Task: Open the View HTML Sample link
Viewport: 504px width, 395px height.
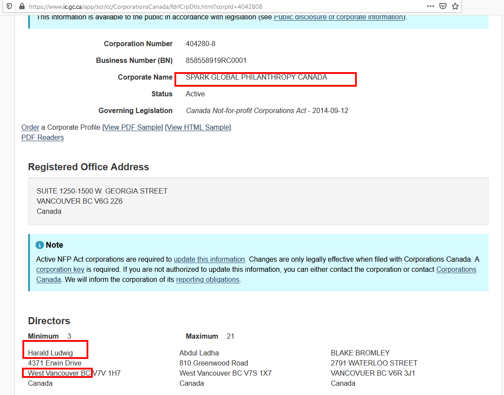Action: point(198,128)
